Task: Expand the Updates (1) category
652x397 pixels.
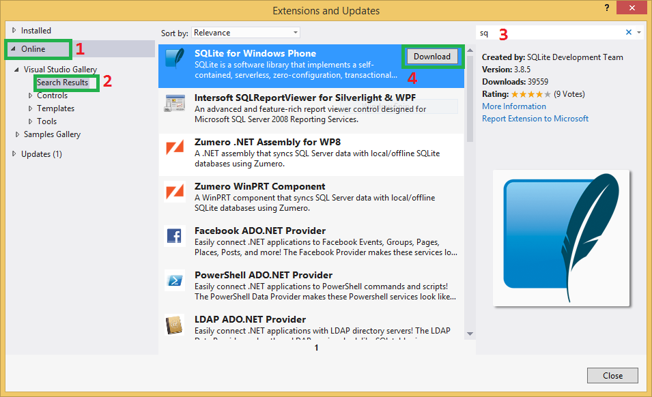Action: click(x=14, y=153)
